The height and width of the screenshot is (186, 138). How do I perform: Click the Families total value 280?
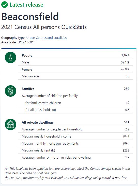tap(127, 89)
